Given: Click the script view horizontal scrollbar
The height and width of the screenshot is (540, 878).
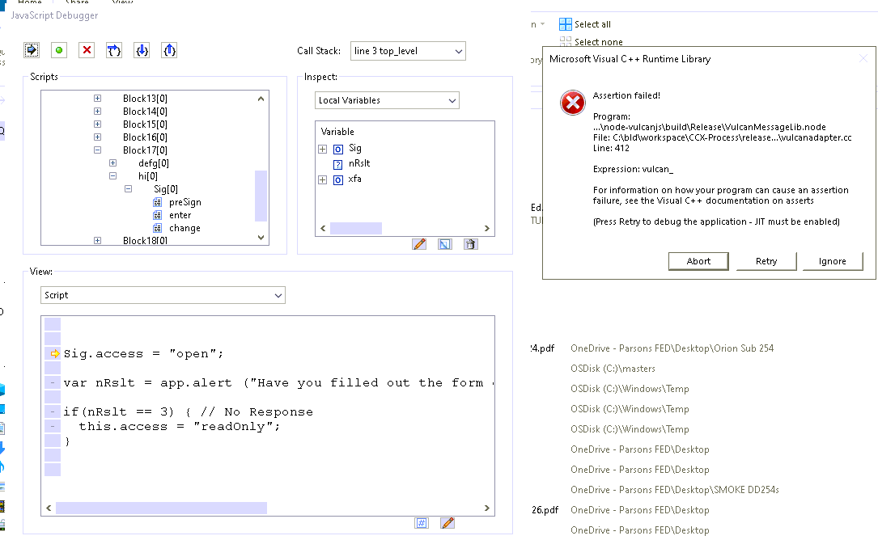Looking at the screenshot, I should 161,508.
